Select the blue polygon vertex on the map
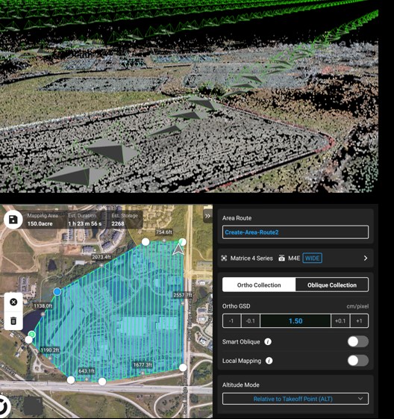Viewport: 394px width, 419px height. coord(57,291)
